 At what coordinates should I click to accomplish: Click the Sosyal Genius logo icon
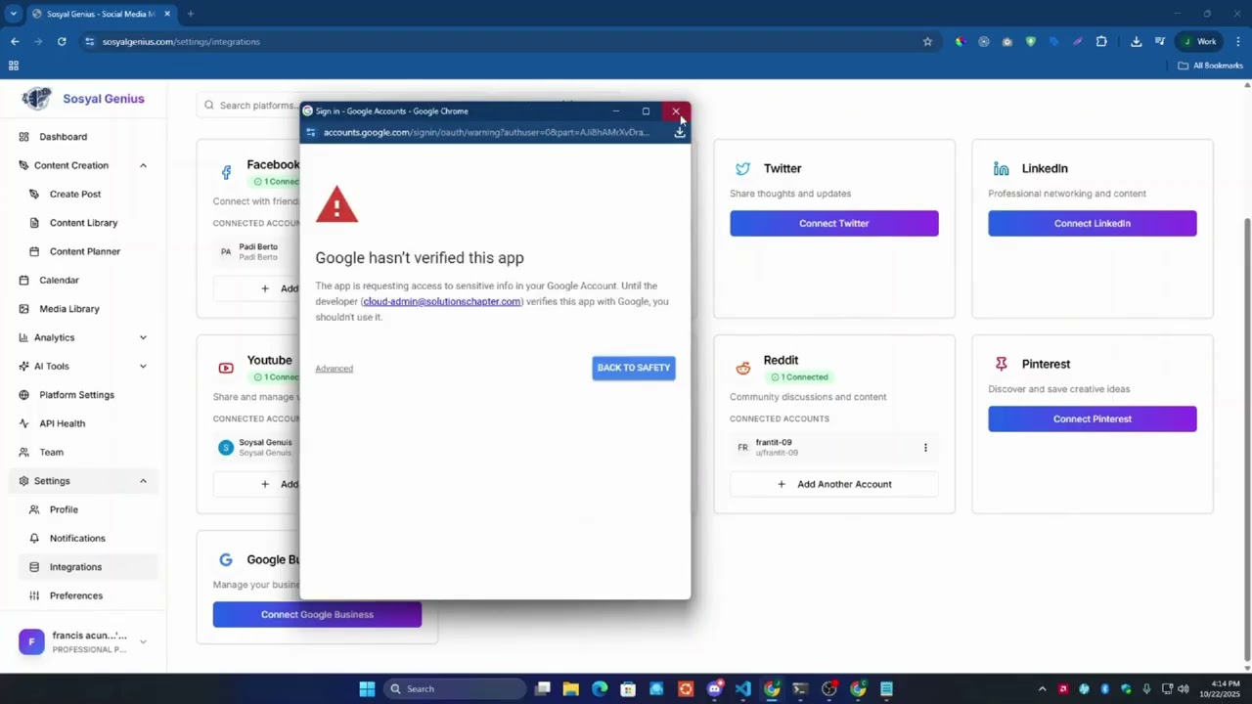pyautogui.click(x=36, y=98)
